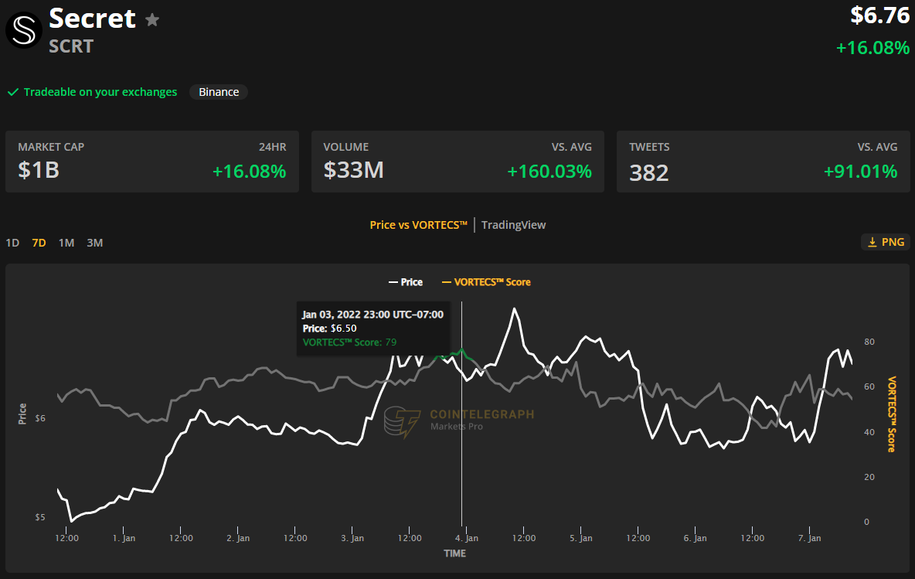Toggle the Price series in legend
915x579 pixels.
coord(406,282)
